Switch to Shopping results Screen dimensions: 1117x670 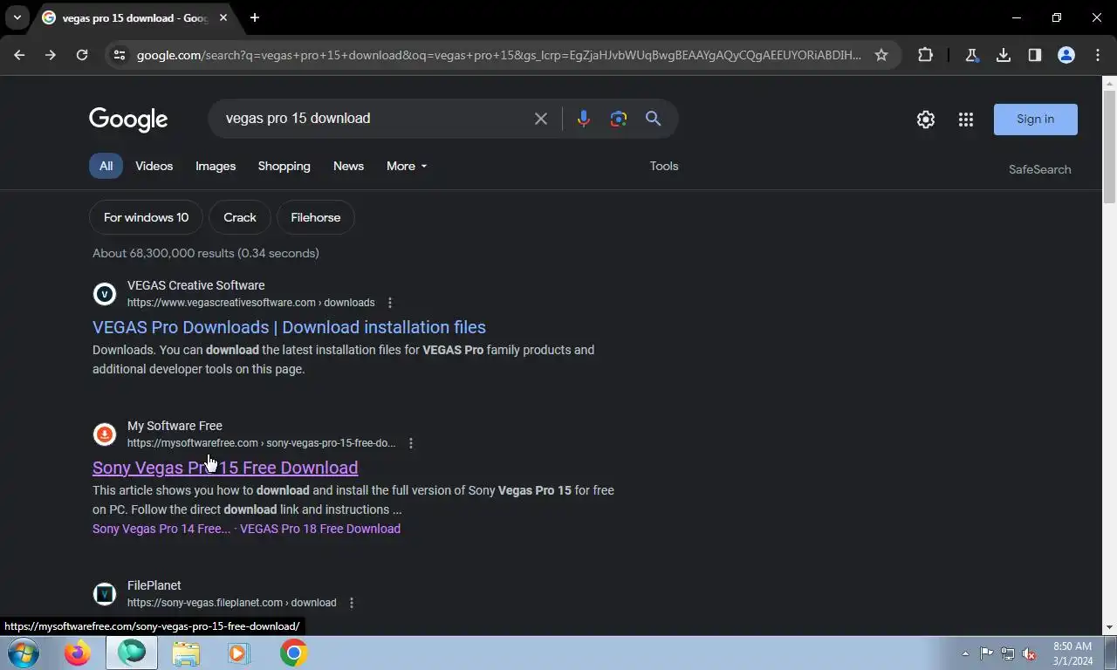tap(284, 166)
